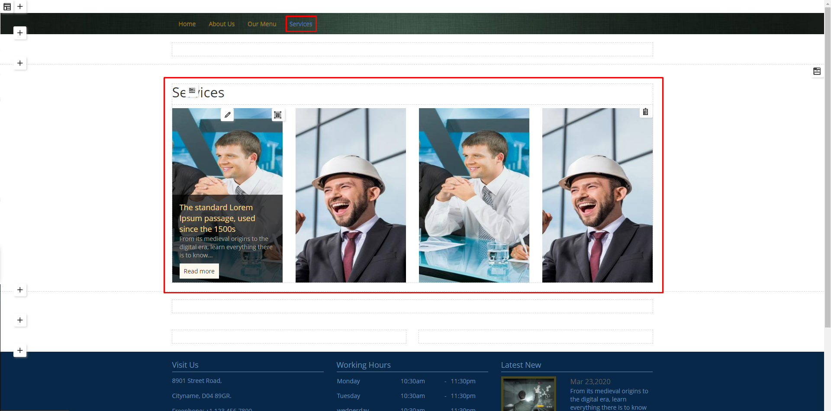Click the latest news thumbnail image in footer
Viewport: 831px width, 411px height.
(528, 394)
